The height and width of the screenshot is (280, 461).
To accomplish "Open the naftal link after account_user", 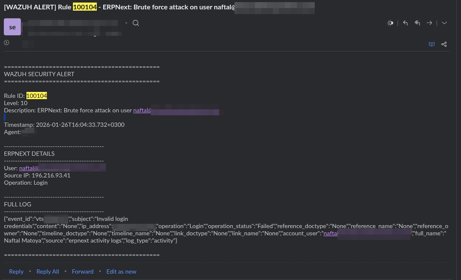I will 331,234.
